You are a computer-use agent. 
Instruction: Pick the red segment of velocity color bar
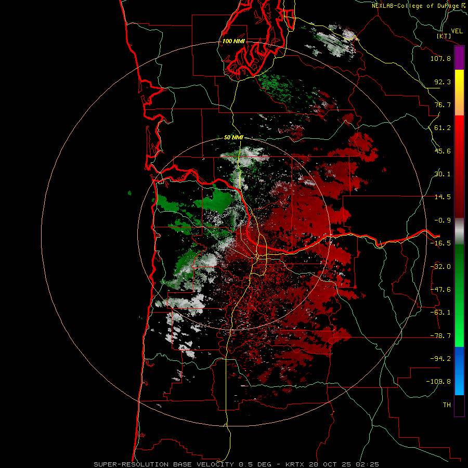[x=459, y=166]
